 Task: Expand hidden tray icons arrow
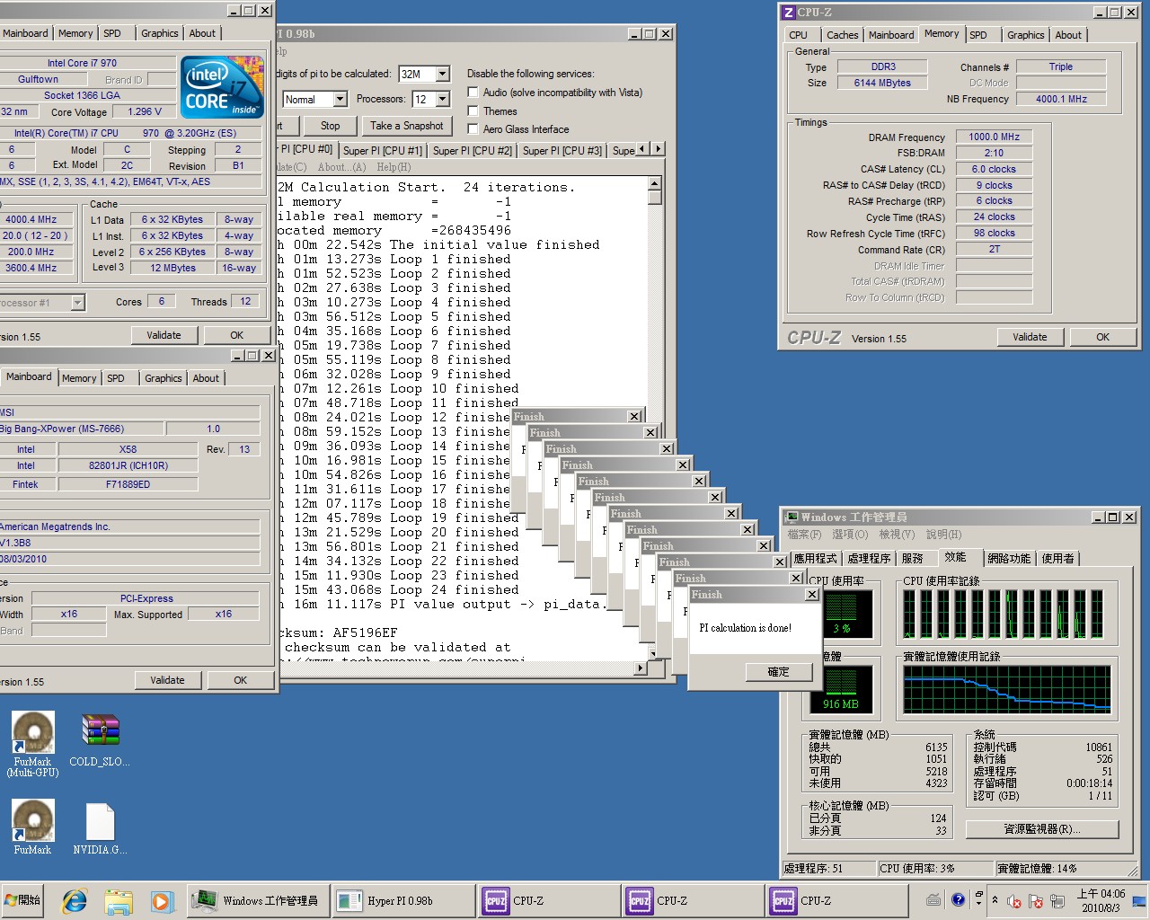coord(995,900)
